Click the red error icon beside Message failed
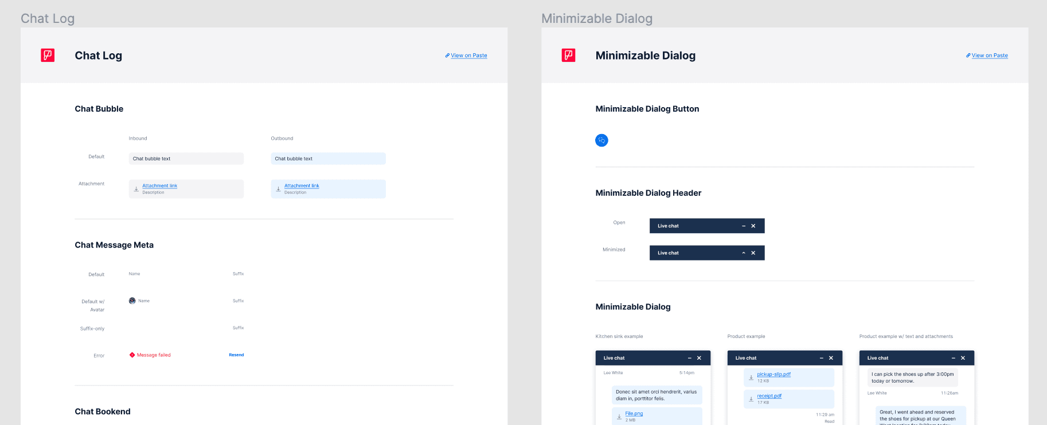 pyautogui.click(x=132, y=355)
